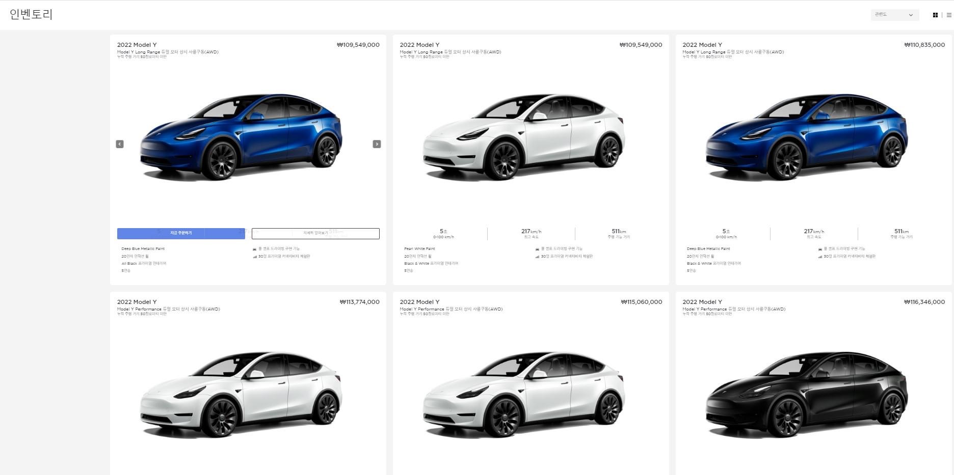The image size is (954, 475).
Task: Click Deep Blue Metallic Paint in ₩110,835,000 card
Action: [x=708, y=249]
